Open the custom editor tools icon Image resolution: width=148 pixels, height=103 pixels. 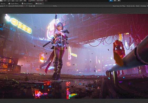(x=25, y=1)
